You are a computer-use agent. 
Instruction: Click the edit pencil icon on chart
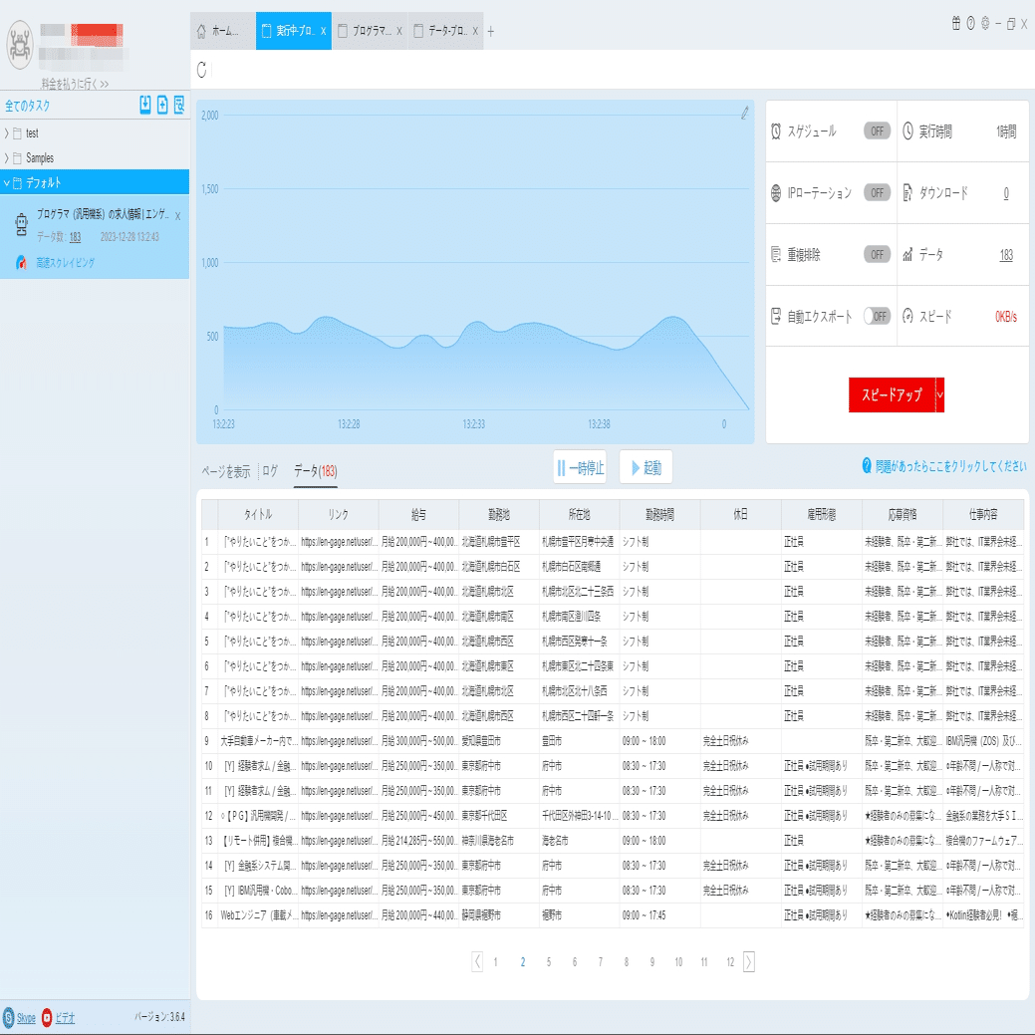[x=744, y=113]
